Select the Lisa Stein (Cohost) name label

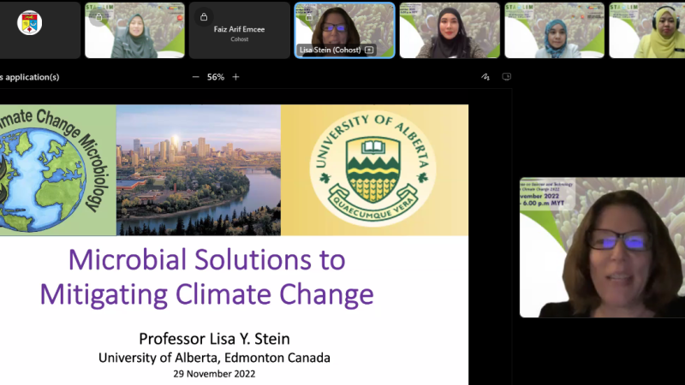point(330,50)
